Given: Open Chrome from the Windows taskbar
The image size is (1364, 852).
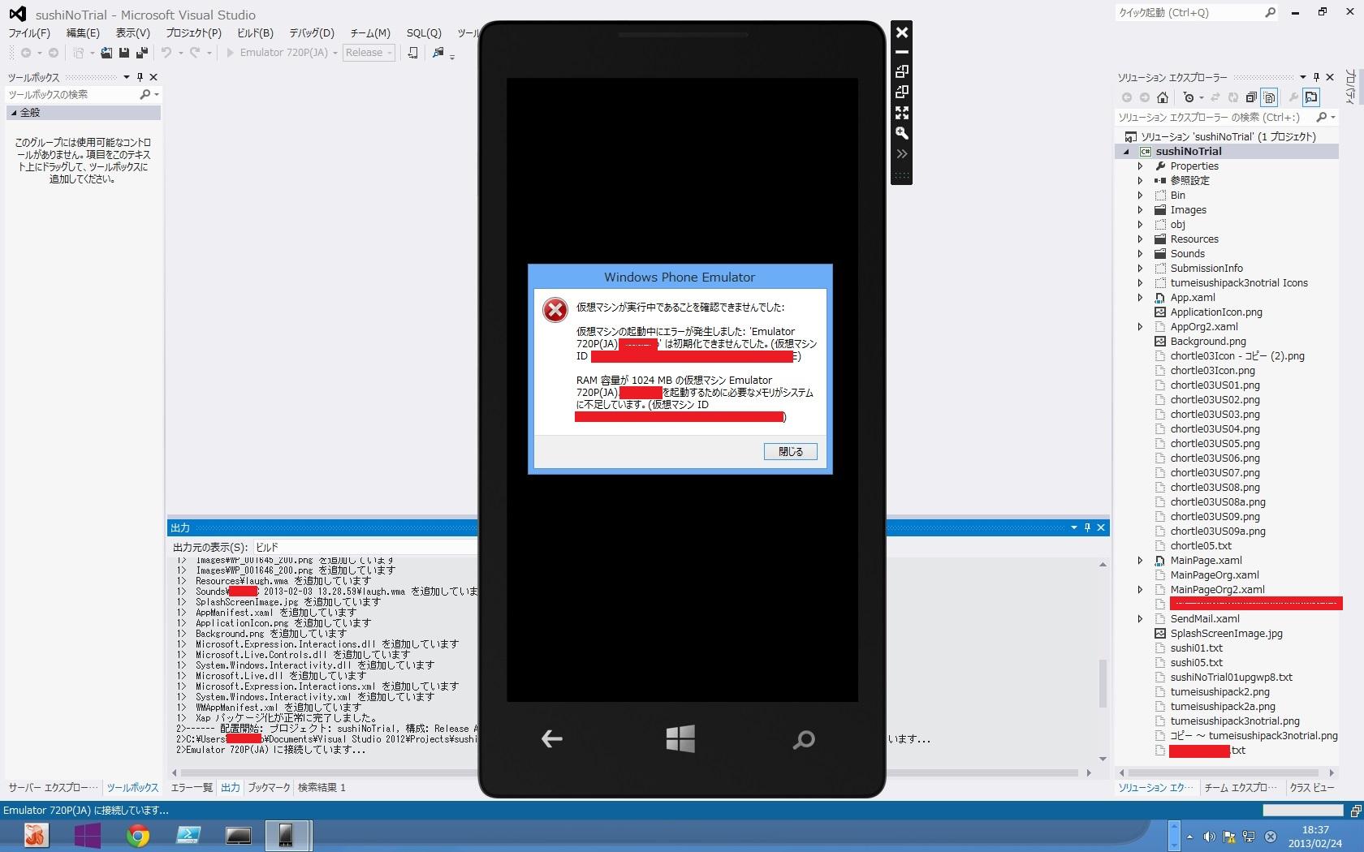Looking at the screenshot, I should coord(137,835).
